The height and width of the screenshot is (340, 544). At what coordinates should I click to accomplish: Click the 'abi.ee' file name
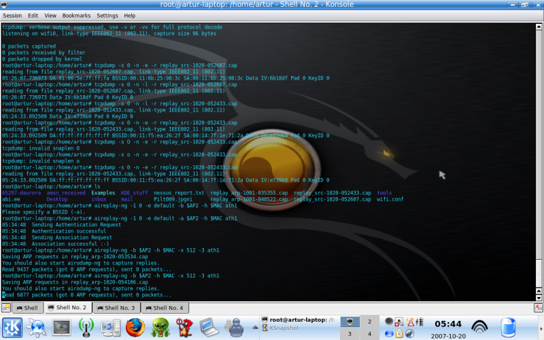coord(11,199)
